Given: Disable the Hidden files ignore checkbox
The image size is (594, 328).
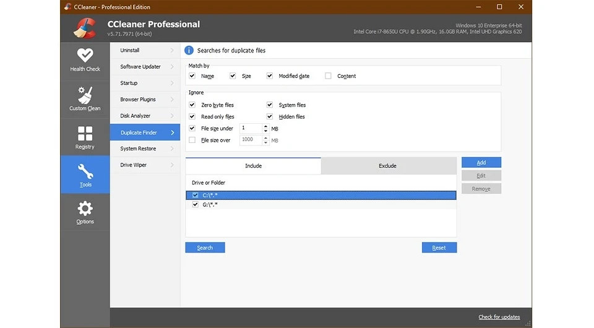Looking at the screenshot, I should 270,116.
